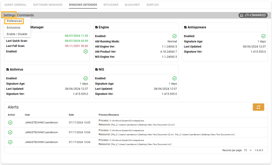Click the refresh alerts orange button
Image resolution: width=272 pixels, height=165 pixels.
258,107
